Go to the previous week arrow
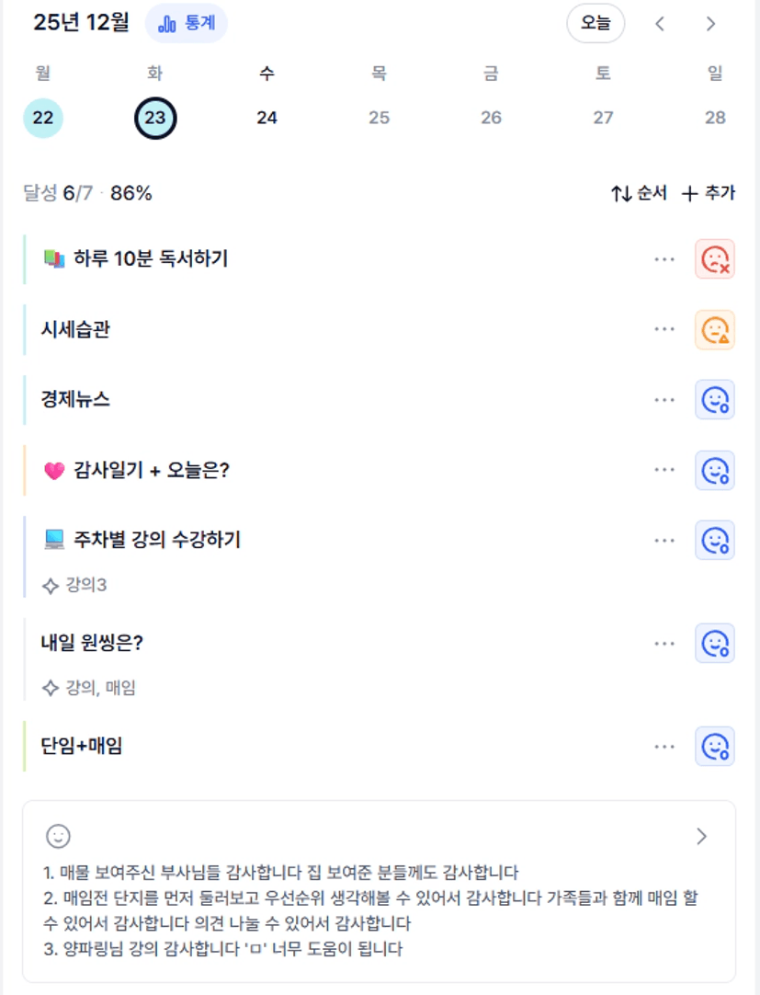Viewport: 760px width, 995px height. [660, 24]
